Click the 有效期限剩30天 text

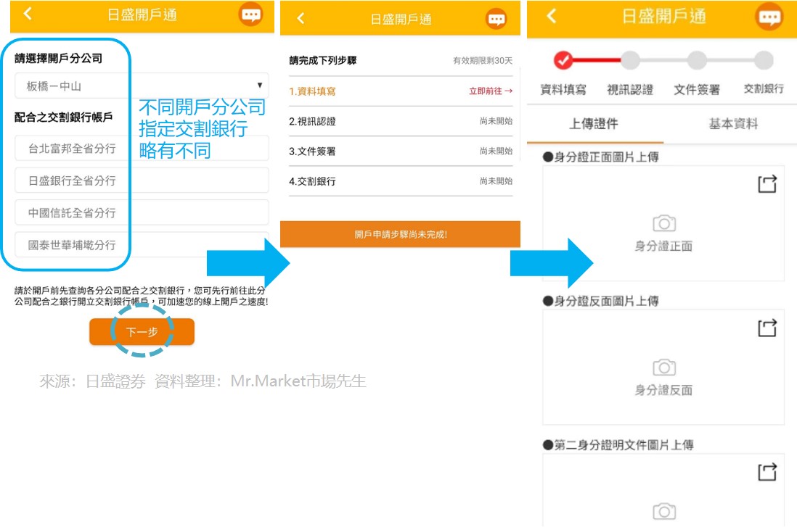pyautogui.click(x=483, y=60)
